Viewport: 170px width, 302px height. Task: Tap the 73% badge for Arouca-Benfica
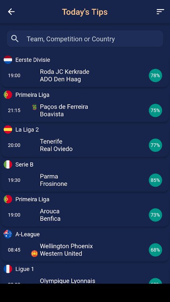click(x=156, y=215)
